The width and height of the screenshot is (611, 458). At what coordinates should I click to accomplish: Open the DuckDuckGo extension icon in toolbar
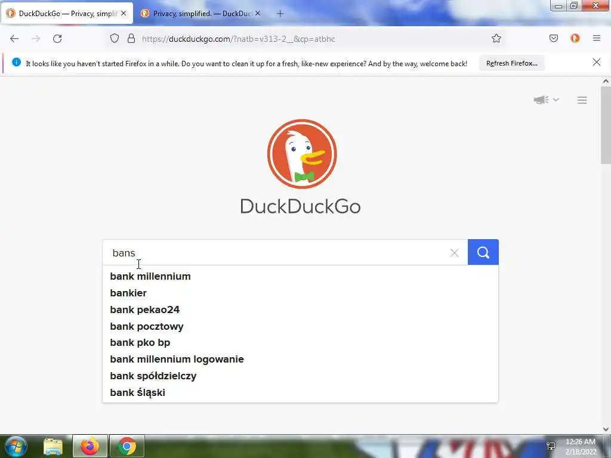point(575,38)
